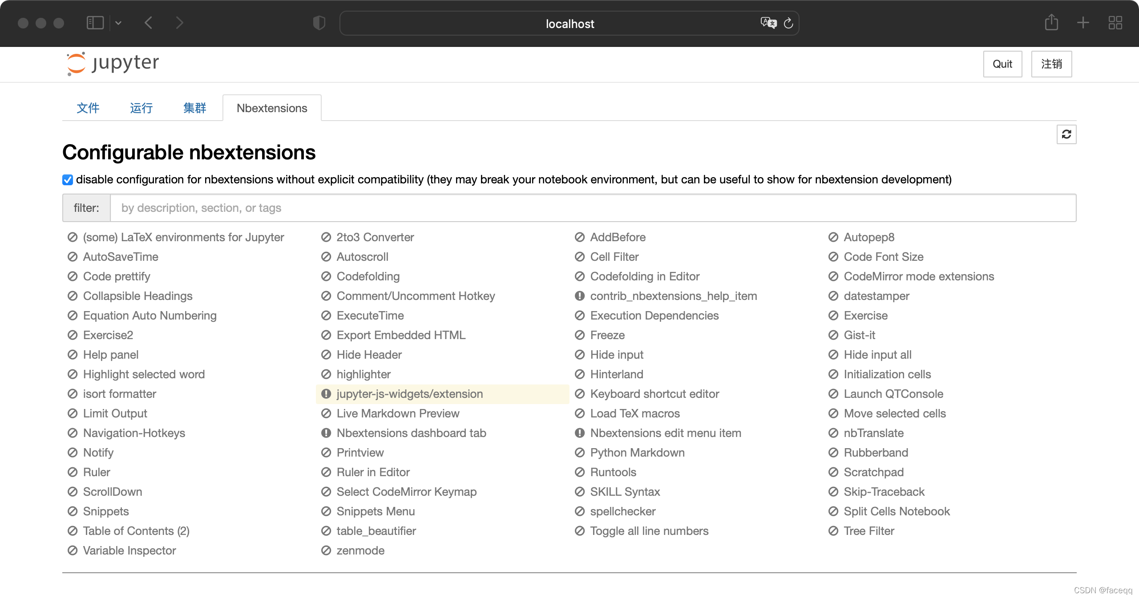Switch to the 运行 tab

(141, 108)
